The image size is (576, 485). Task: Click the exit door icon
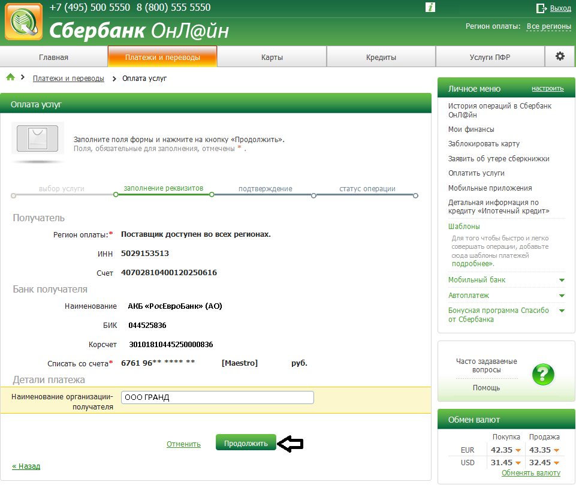(541, 8)
